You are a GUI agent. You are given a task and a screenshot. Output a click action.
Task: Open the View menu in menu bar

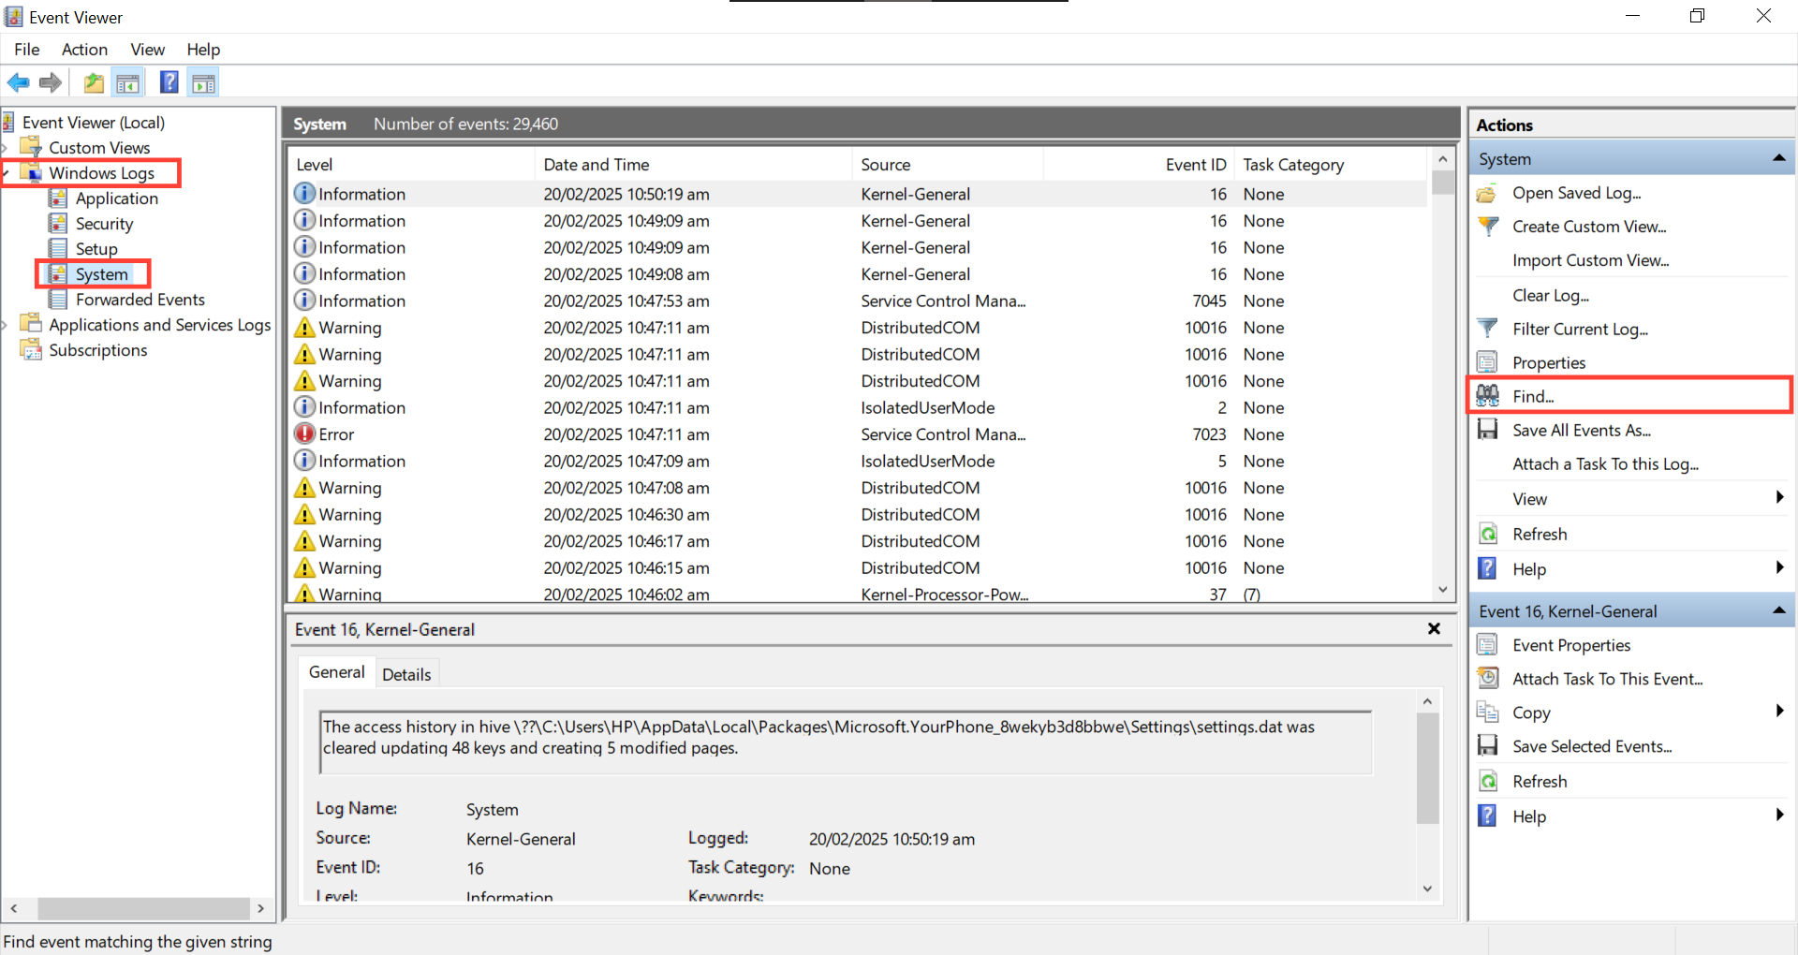pos(148,50)
